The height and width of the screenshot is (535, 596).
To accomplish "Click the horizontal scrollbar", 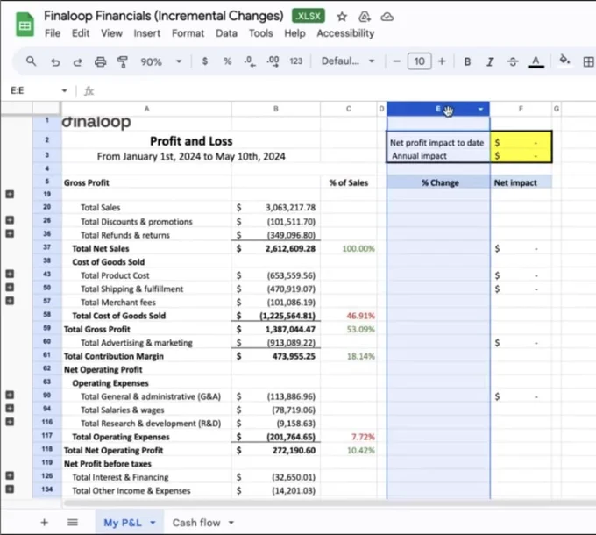I will point(329,503).
